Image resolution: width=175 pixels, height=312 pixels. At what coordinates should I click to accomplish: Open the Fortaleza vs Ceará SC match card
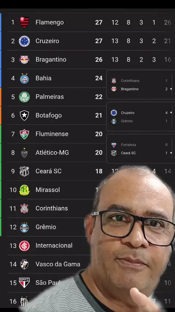pyautogui.click(x=141, y=149)
